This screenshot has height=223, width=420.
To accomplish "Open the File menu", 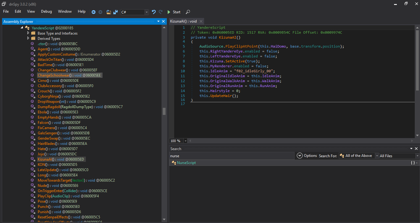I will (x=6, y=11).
